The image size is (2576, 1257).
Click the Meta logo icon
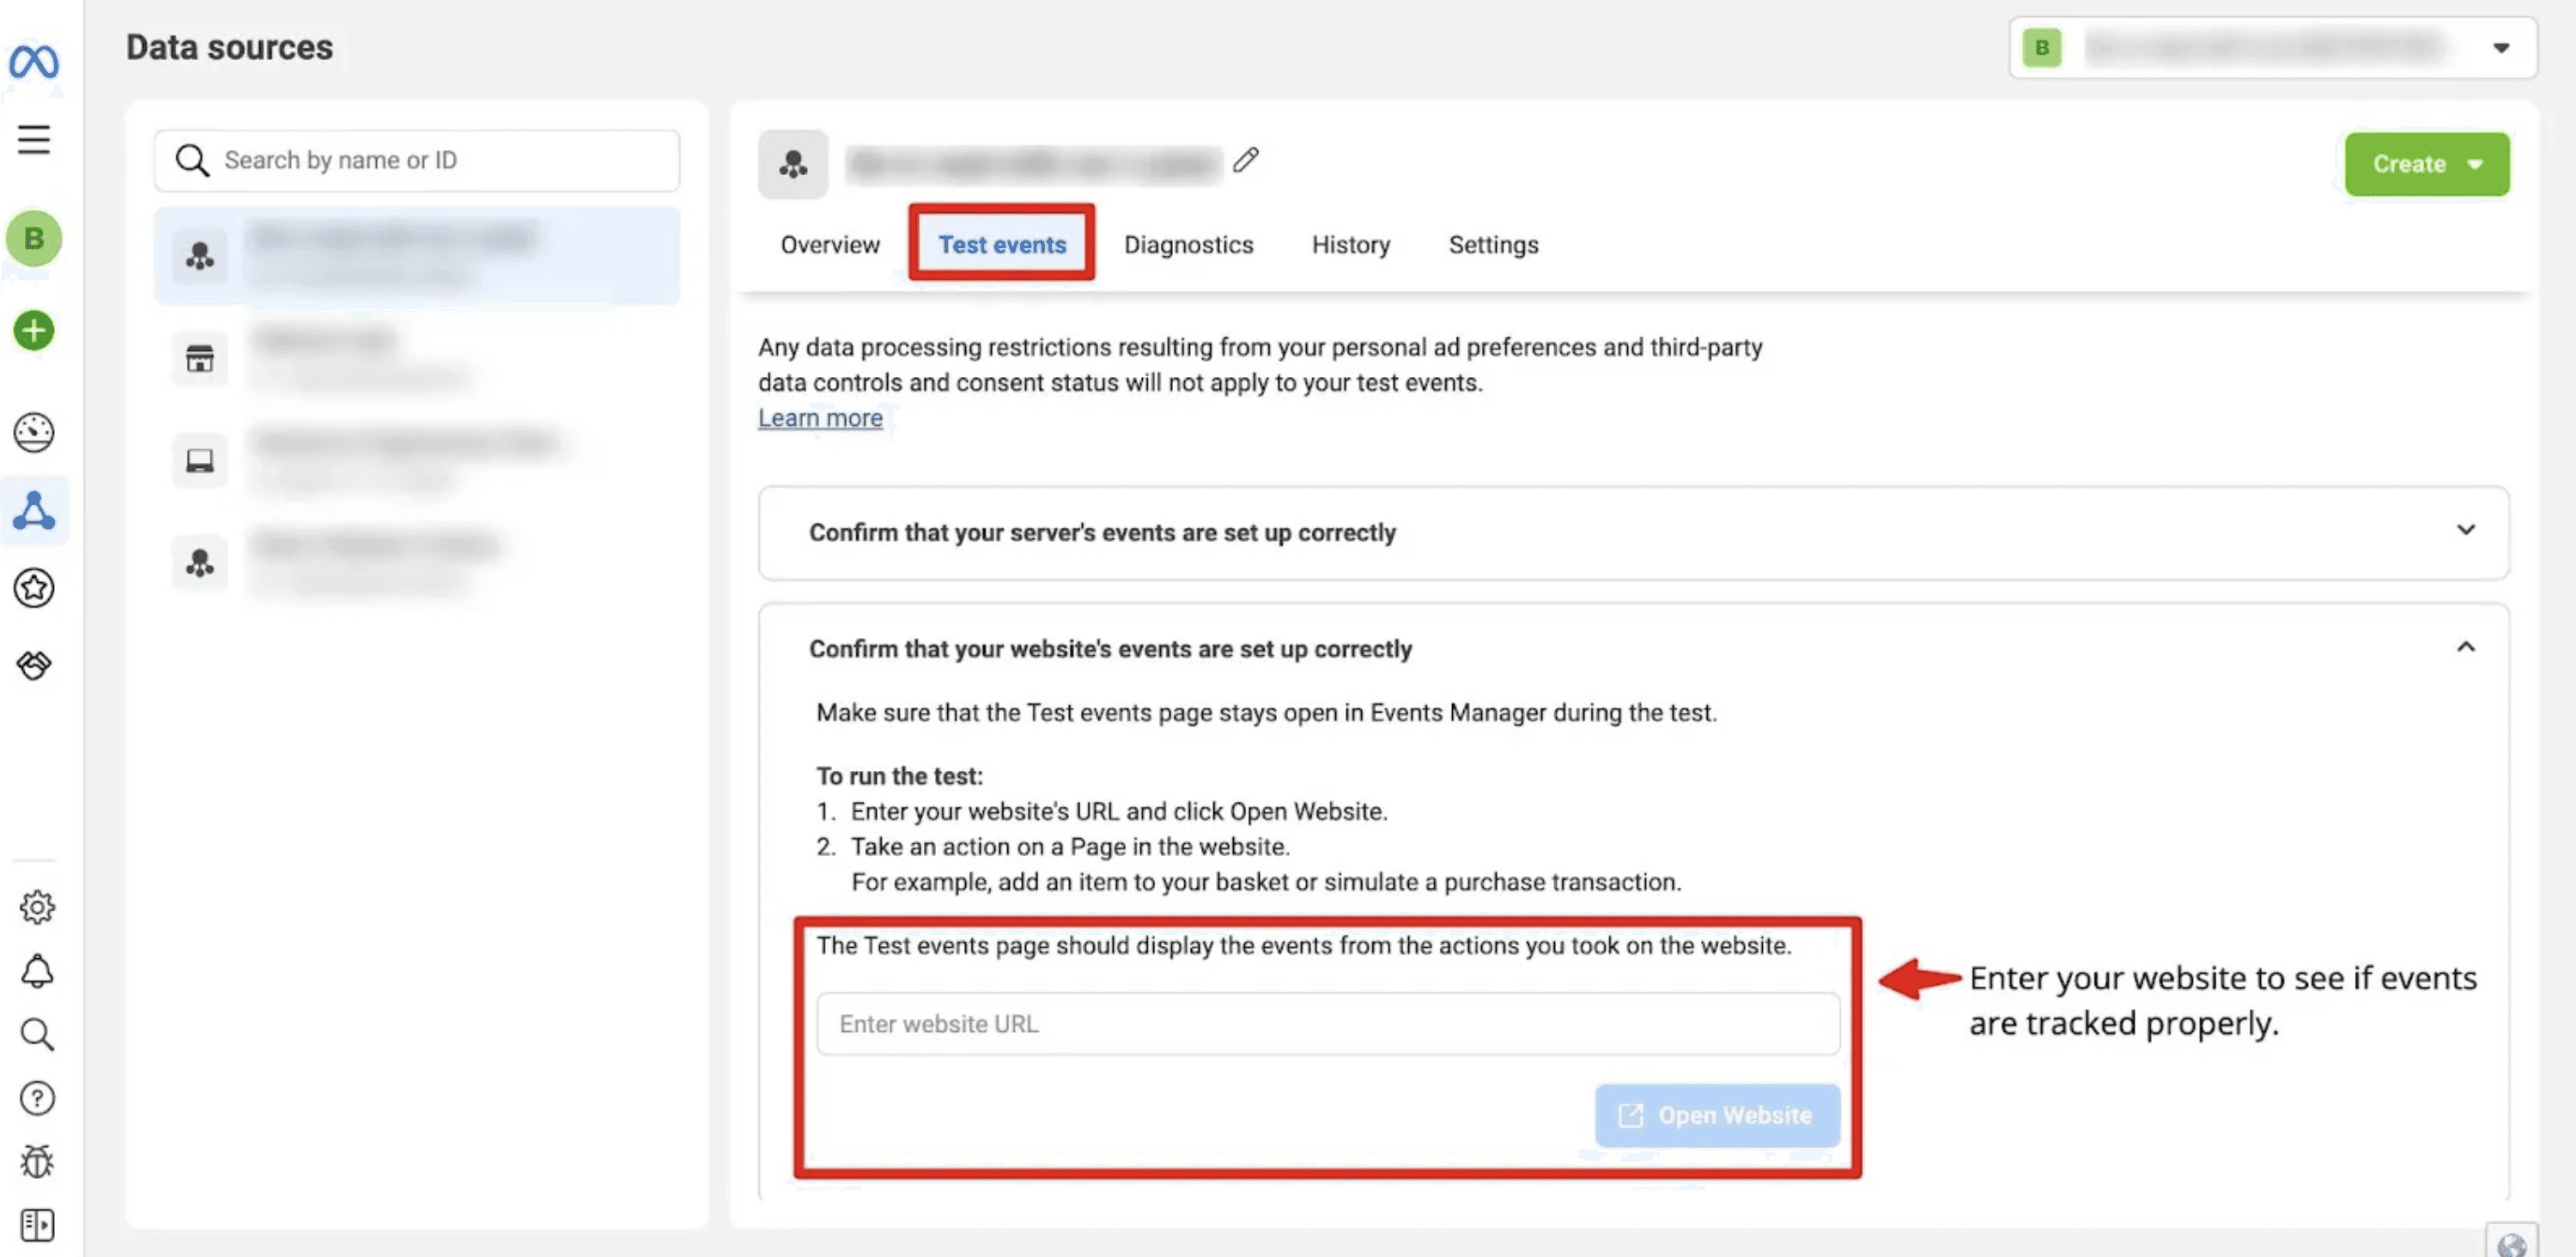click(34, 62)
